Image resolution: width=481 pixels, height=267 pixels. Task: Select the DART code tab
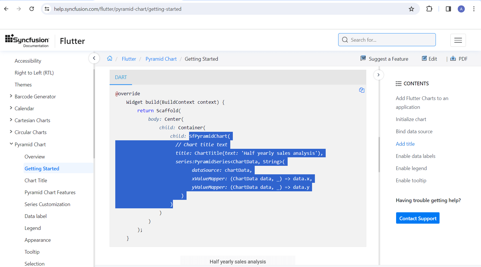(x=121, y=77)
